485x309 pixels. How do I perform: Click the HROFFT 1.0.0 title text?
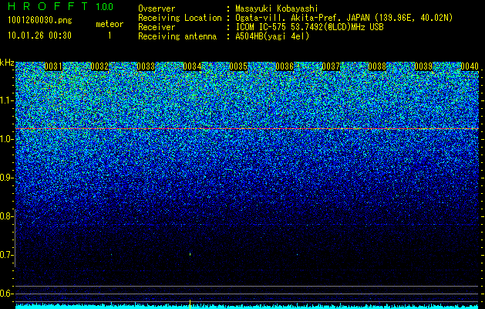point(60,6)
